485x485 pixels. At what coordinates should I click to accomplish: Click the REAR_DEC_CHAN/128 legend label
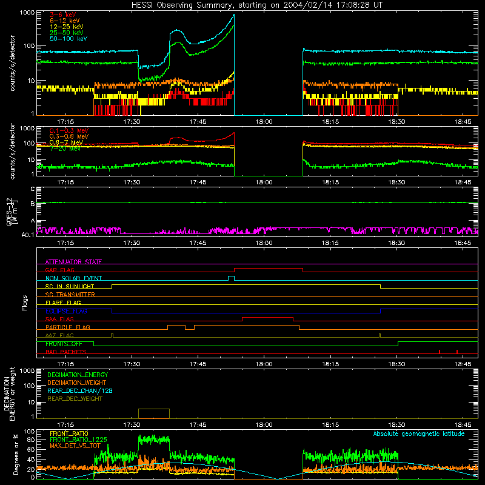click(80, 390)
